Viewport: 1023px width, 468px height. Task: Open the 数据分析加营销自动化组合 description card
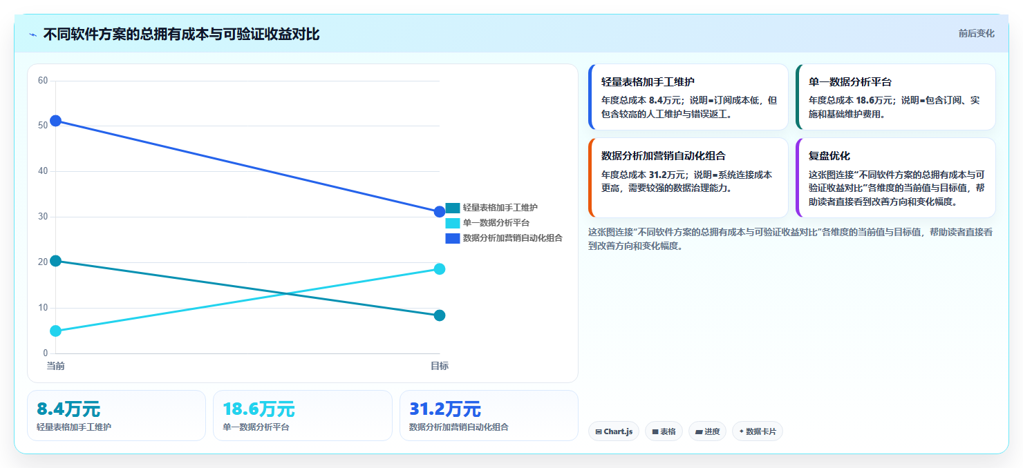coord(688,177)
